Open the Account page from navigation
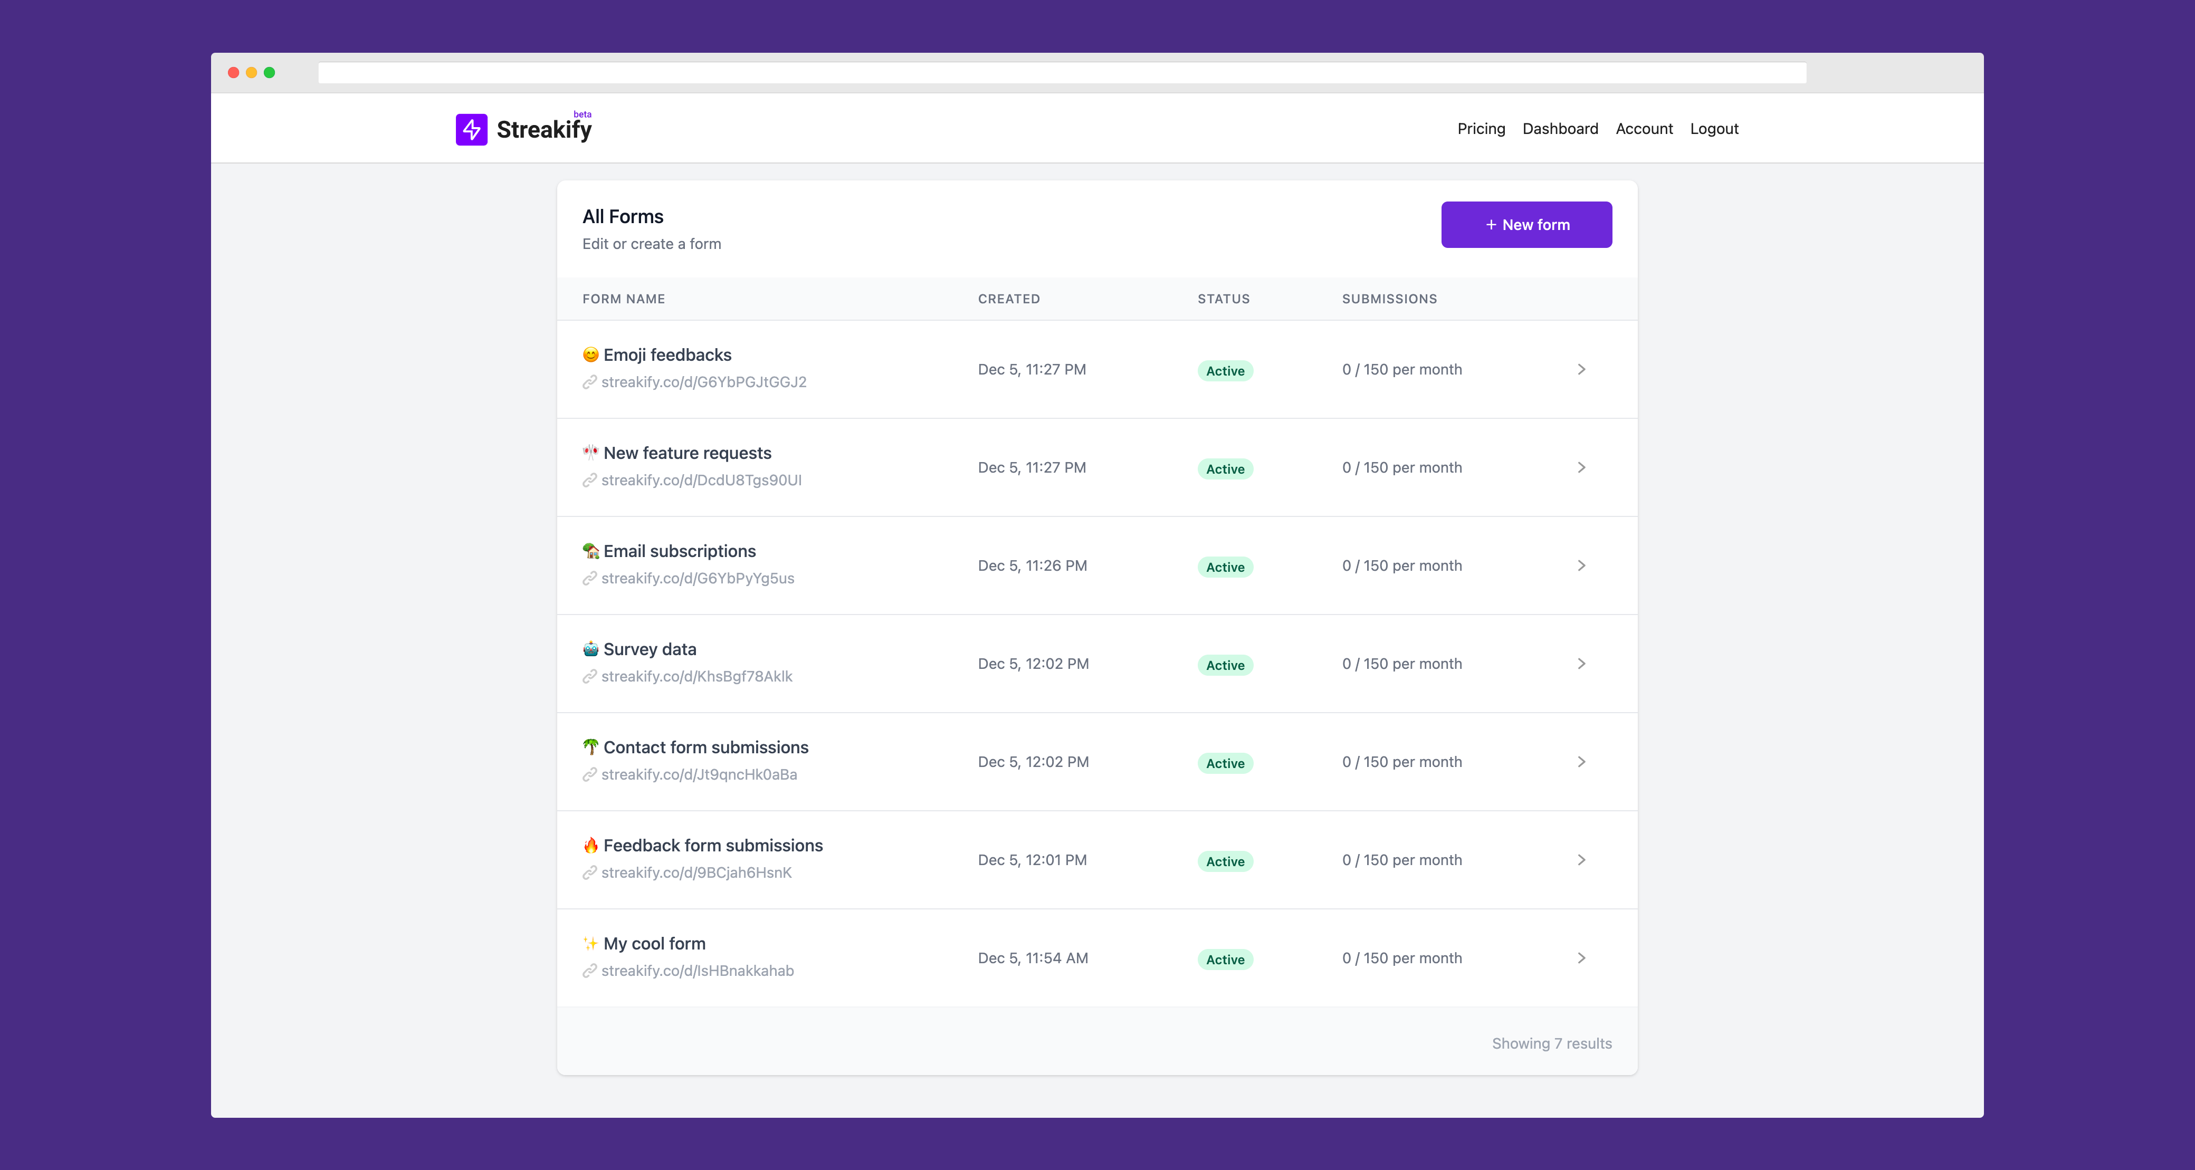2195x1170 pixels. [x=1644, y=129]
